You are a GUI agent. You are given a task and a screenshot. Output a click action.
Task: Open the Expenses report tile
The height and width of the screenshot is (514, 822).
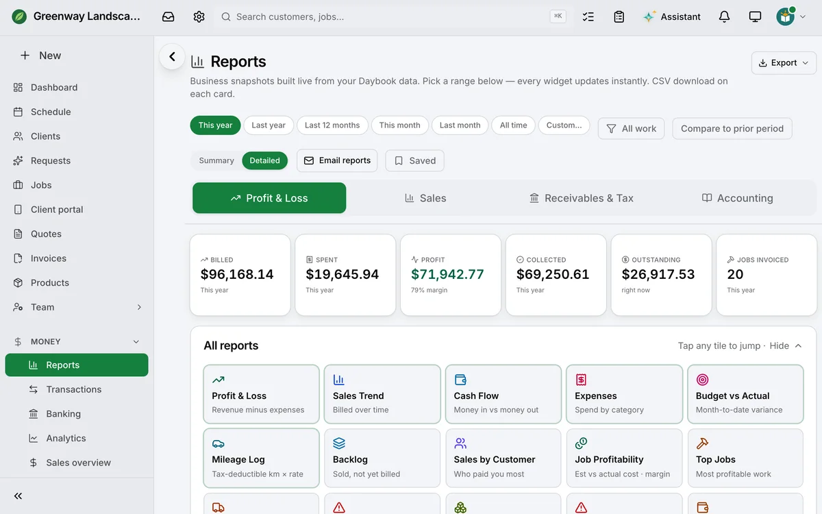(624, 394)
